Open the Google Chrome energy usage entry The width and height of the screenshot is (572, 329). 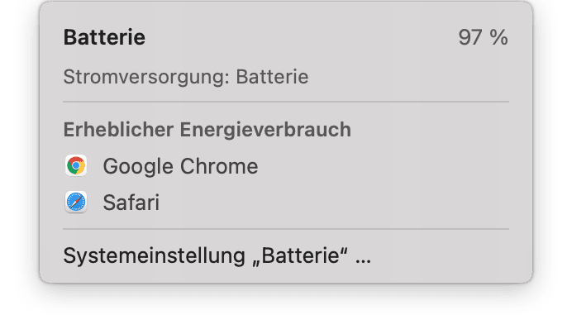(x=286, y=166)
